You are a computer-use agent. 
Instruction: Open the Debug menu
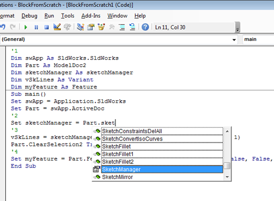tap(30, 16)
